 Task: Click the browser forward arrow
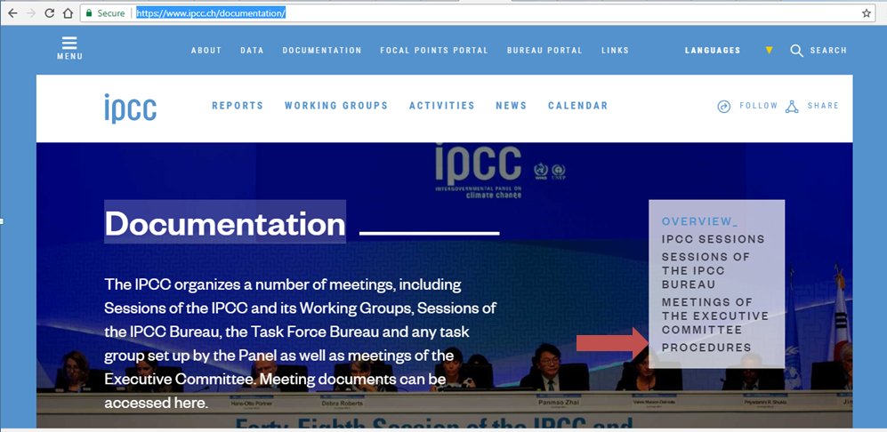[x=30, y=13]
